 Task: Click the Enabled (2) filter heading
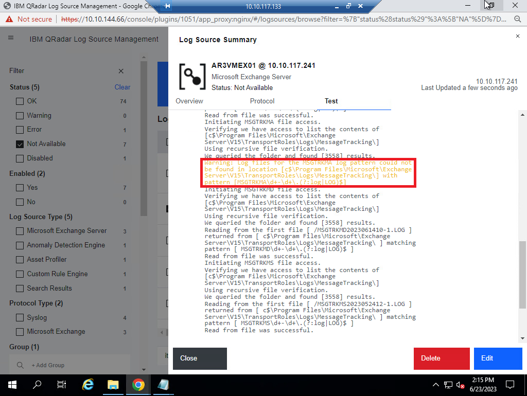coord(27,173)
